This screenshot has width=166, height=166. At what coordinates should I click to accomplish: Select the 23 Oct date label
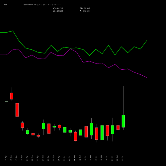123,158
